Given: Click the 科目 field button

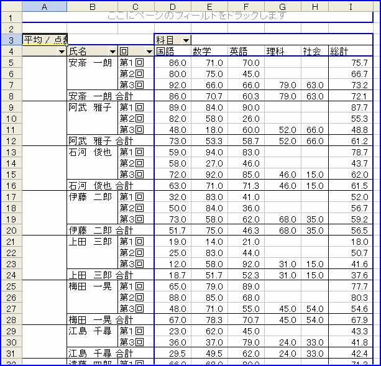Looking at the screenshot, I should pyautogui.click(x=173, y=40).
